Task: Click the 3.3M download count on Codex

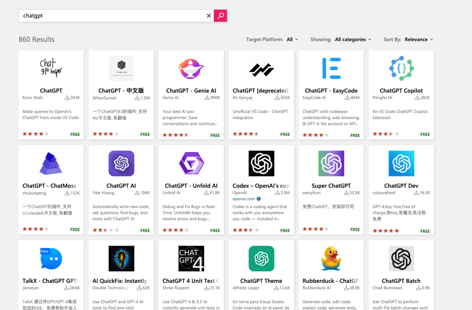Action: coord(283,193)
